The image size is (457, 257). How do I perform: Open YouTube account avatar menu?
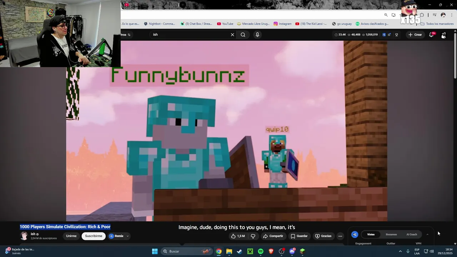tap(443, 35)
